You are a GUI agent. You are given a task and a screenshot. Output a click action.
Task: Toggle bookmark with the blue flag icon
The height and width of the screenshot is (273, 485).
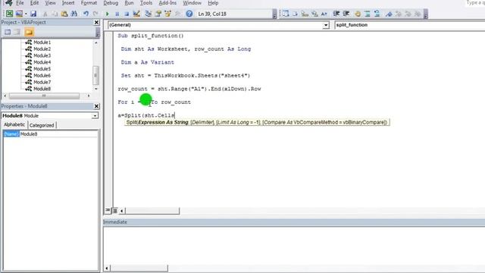[389, 14]
